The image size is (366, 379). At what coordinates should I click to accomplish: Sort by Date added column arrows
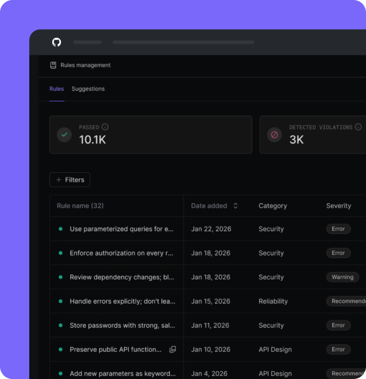coord(235,206)
